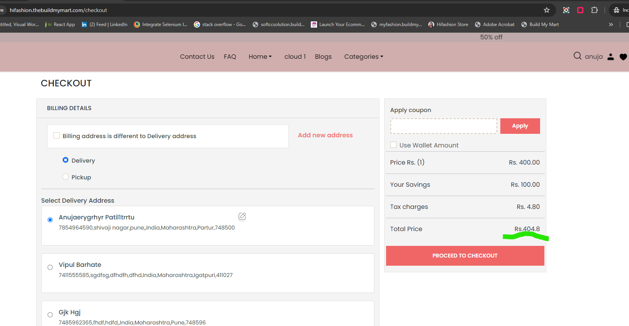629x326 pixels.
Task: Expand the Home dropdown menu
Action: coord(260,56)
